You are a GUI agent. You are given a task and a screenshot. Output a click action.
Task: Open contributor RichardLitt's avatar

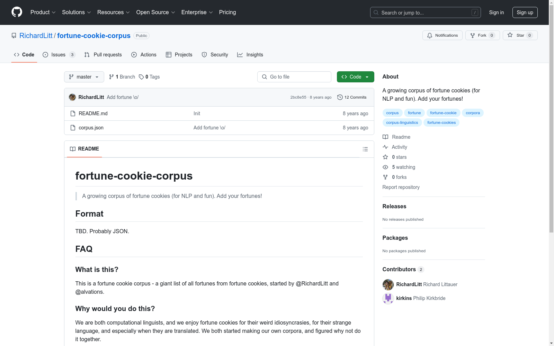[388, 284]
